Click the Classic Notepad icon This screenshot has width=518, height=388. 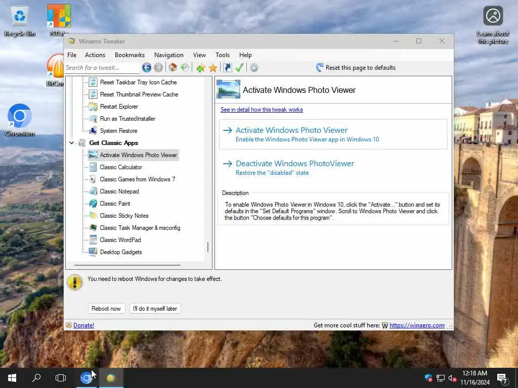pos(93,191)
